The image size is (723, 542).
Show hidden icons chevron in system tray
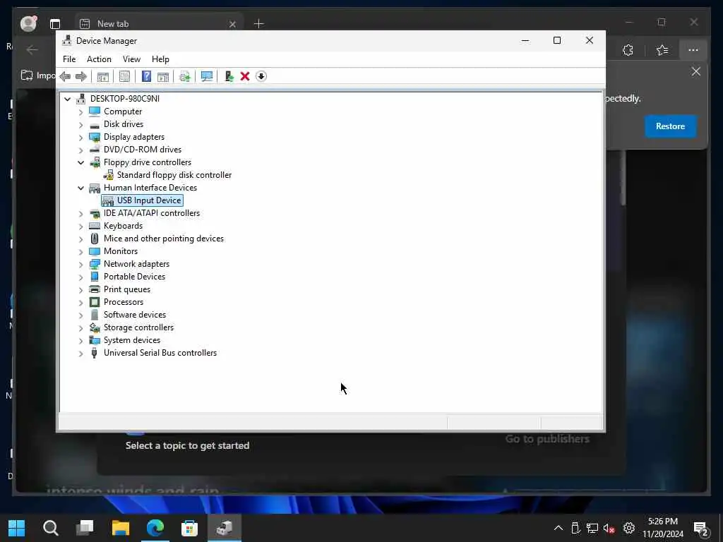[558, 528]
